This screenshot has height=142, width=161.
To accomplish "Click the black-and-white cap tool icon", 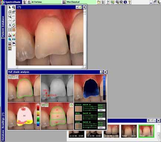I will point(14,43).
